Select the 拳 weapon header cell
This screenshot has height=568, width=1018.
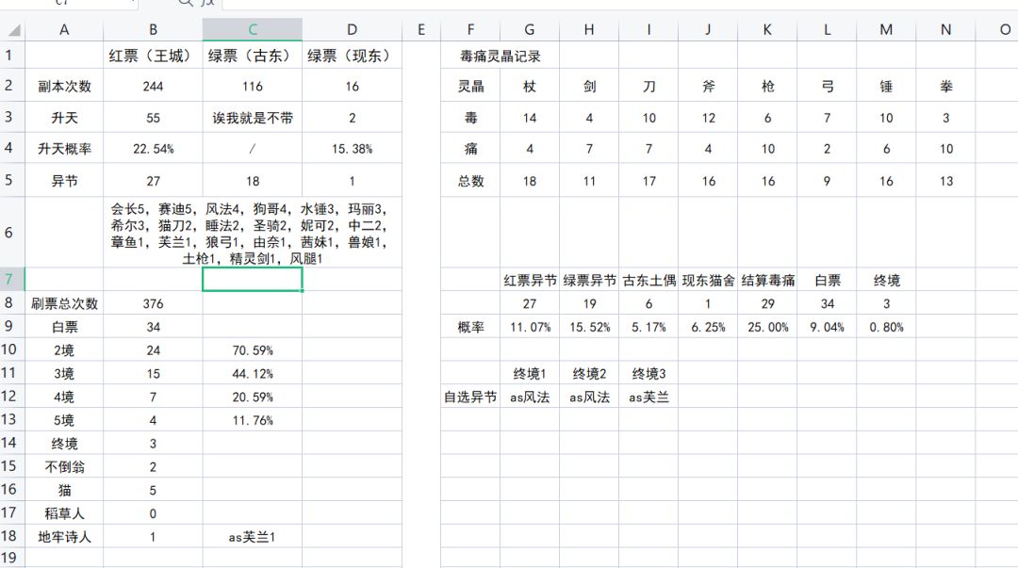(946, 87)
